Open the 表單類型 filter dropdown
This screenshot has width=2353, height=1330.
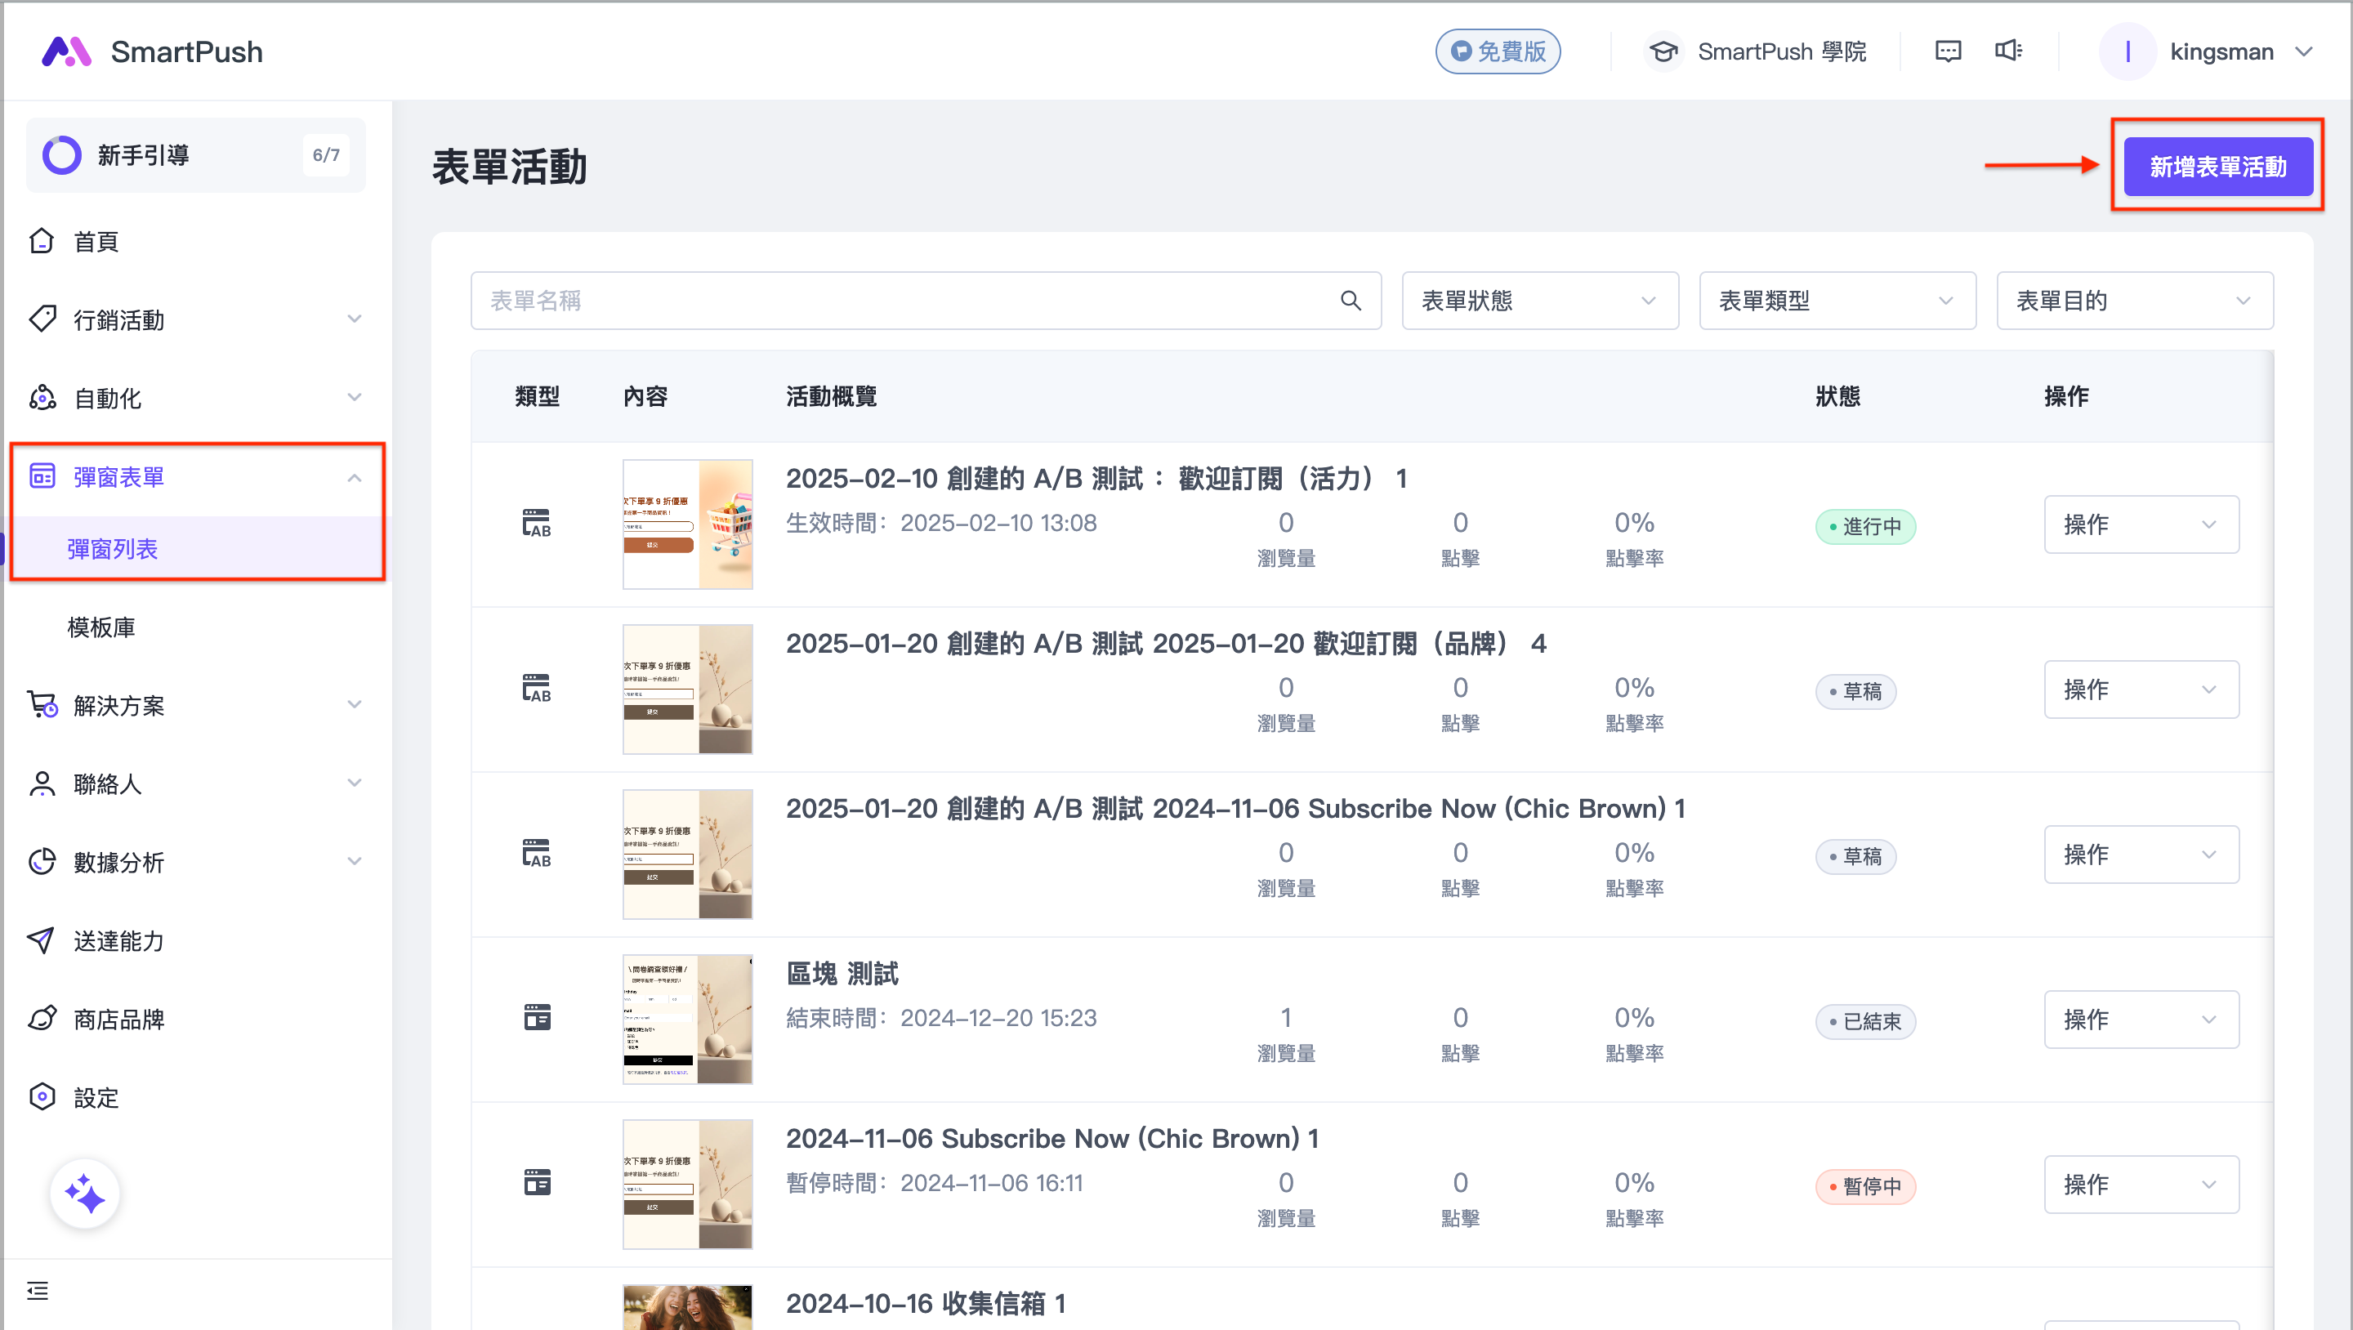[1836, 301]
